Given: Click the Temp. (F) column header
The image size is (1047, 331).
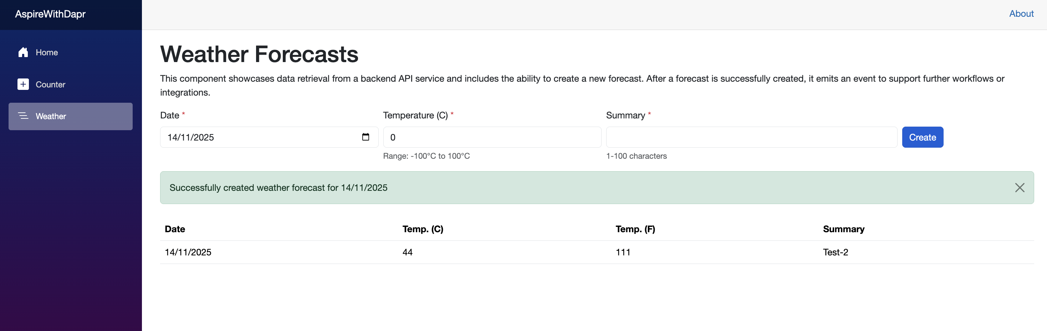Looking at the screenshot, I should click(x=635, y=229).
